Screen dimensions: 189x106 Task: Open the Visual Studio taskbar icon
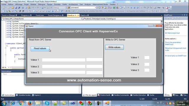click(73, 103)
